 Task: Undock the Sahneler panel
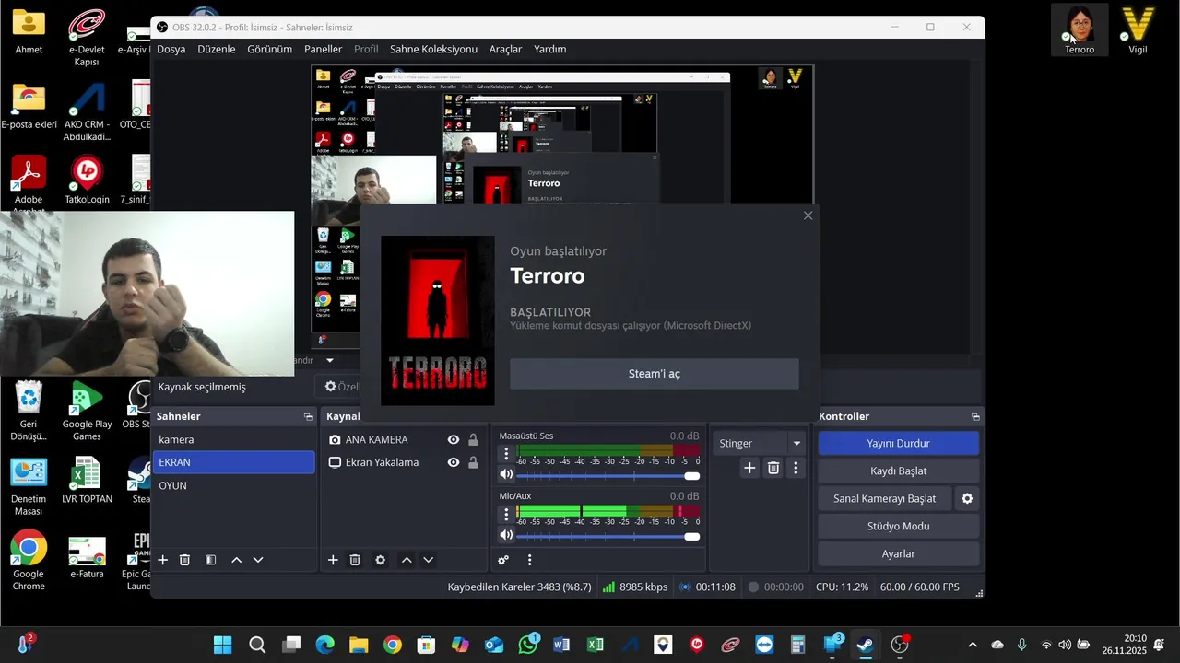pos(308,416)
